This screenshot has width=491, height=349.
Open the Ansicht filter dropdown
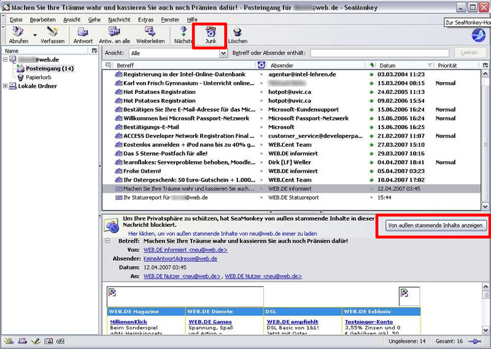point(178,53)
